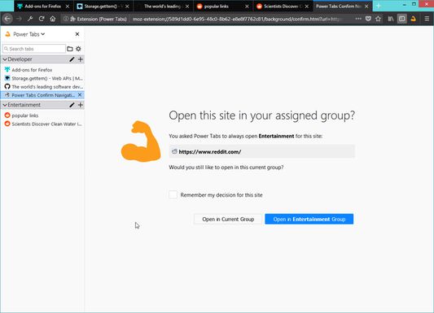Select popular links in Entertainment group
Screen dimensions: 434x313
(42, 115)
